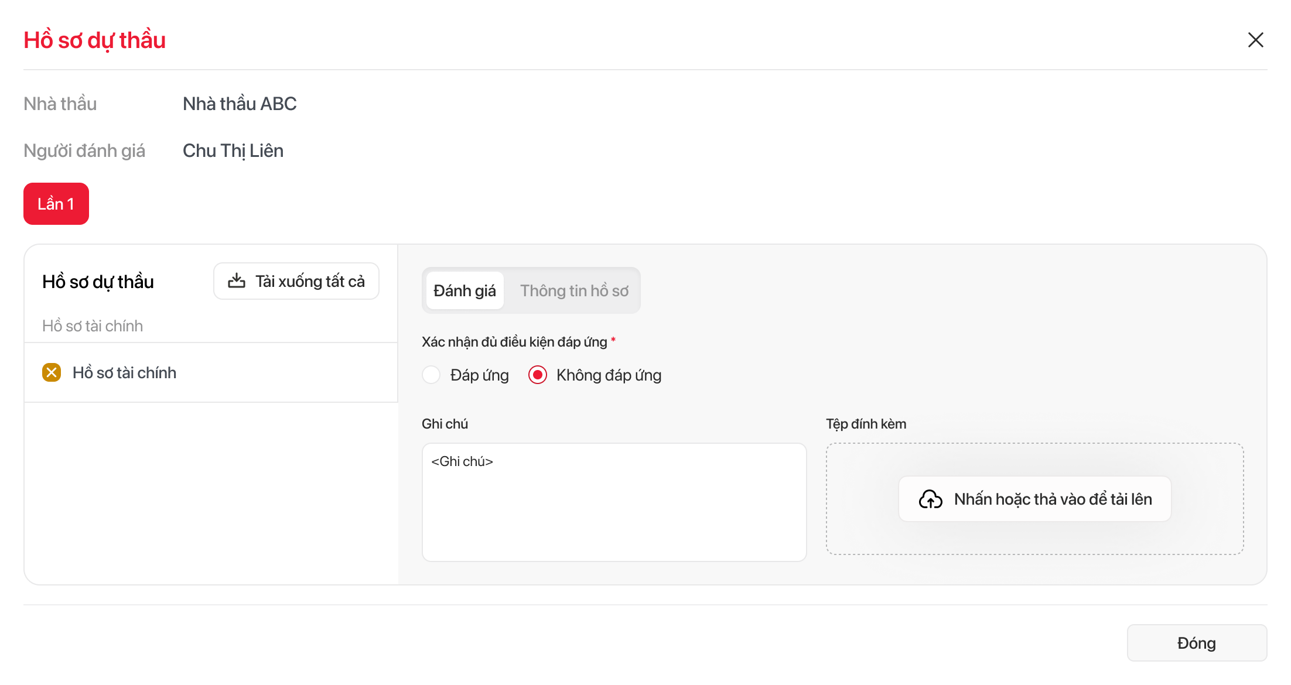Viewport: 1291px width, 685px height.
Task: Click the orange X status icon
Action: [52, 372]
